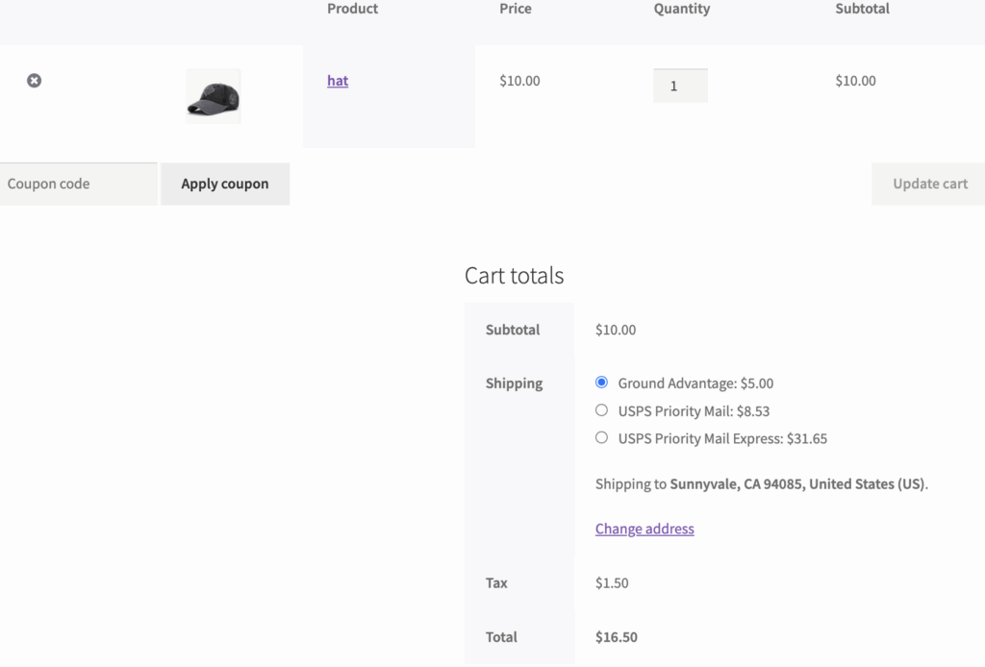This screenshot has height=667, width=985.
Task: Choose the USPS Priority Mail $8.53 radio button
Action: tap(602, 410)
